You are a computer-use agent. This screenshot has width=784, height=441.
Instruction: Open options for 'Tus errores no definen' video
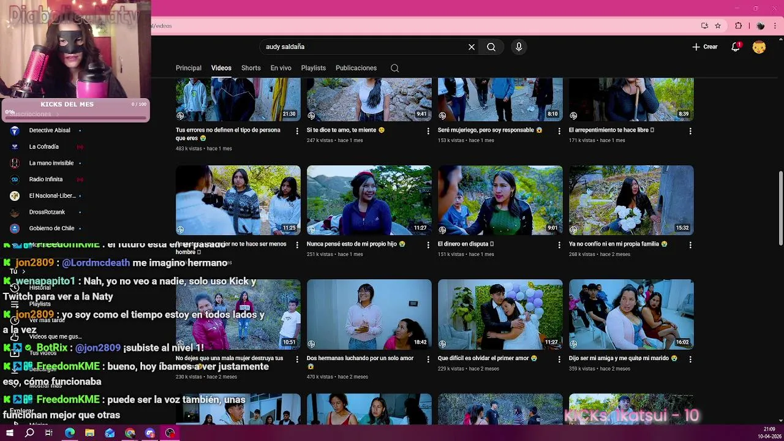297,131
